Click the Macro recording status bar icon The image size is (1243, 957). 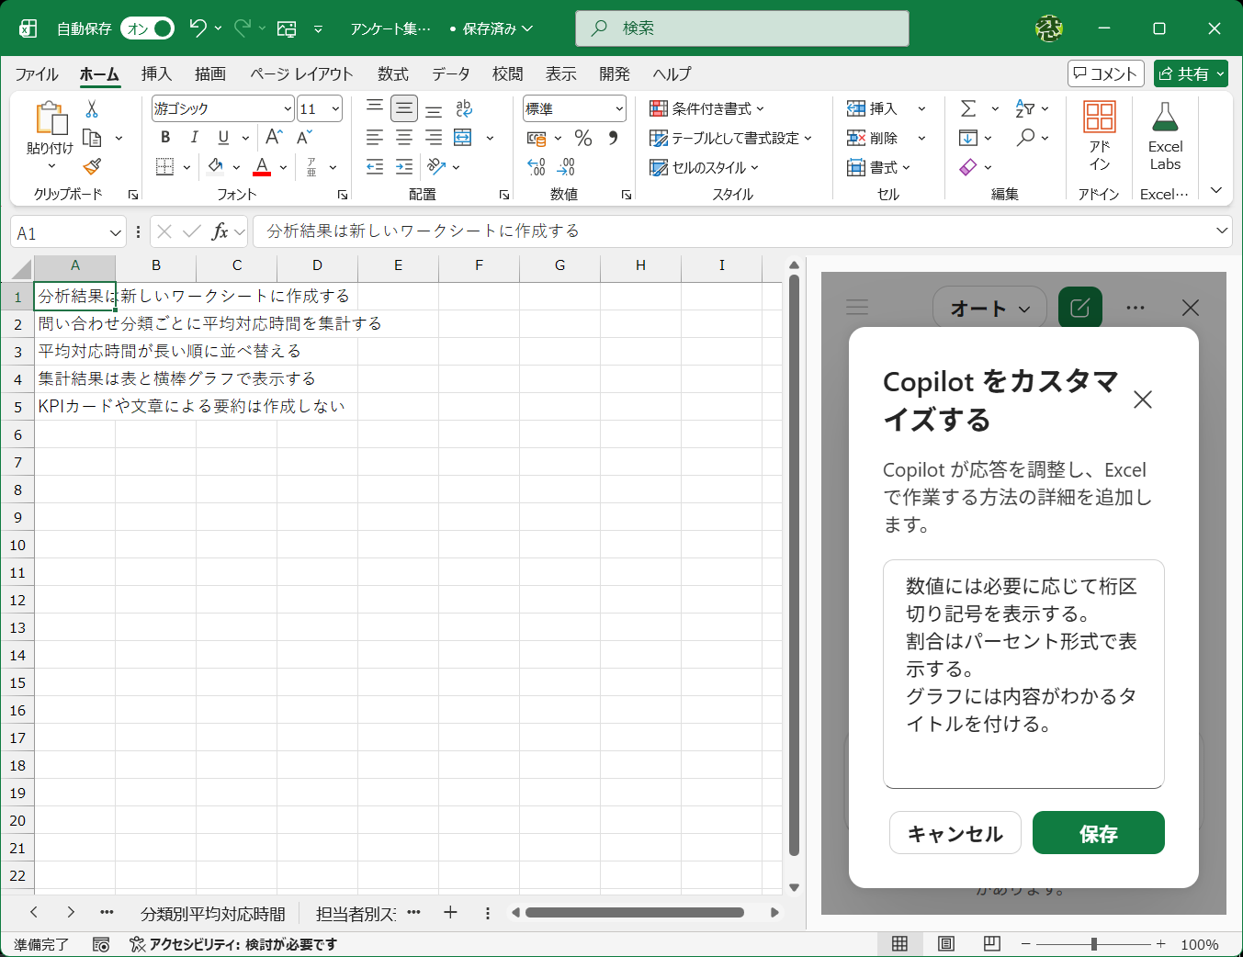(101, 944)
